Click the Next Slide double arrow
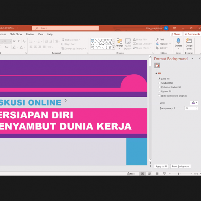 150,166
